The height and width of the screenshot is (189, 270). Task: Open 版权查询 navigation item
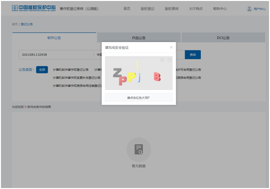pos(171,9)
